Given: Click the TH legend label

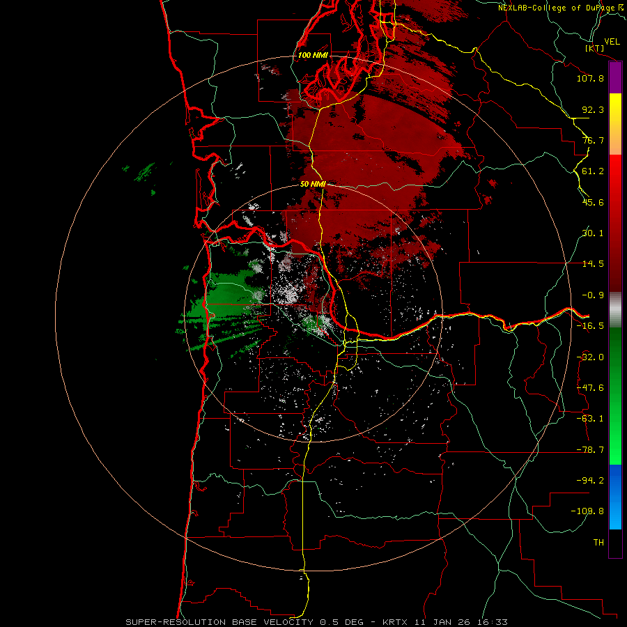Looking at the screenshot, I should [x=598, y=543].
